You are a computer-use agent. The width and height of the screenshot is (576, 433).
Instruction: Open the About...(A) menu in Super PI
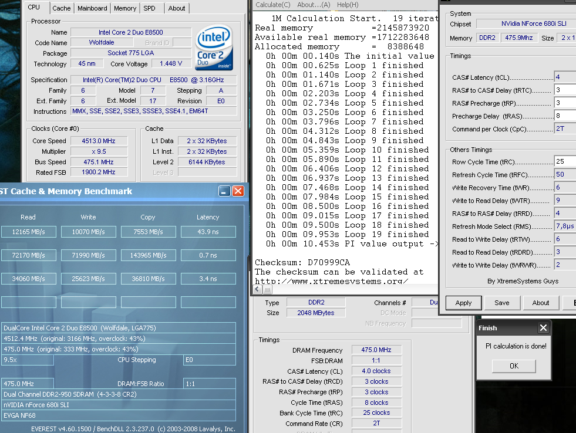[x=314, y=5]
